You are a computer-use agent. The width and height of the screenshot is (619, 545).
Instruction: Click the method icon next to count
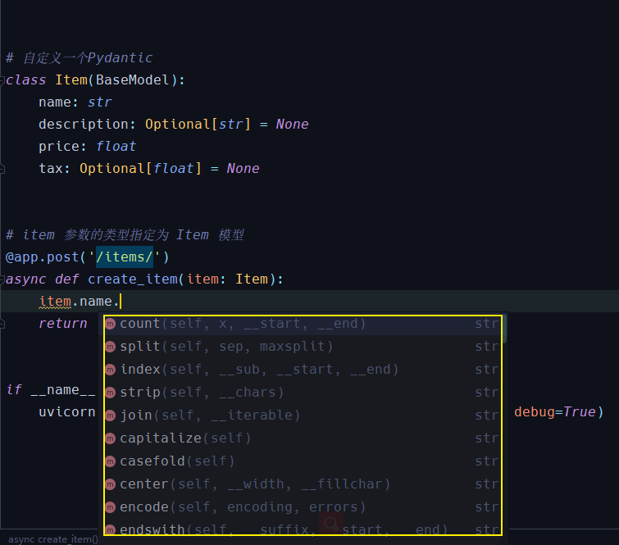pos(111,325)
